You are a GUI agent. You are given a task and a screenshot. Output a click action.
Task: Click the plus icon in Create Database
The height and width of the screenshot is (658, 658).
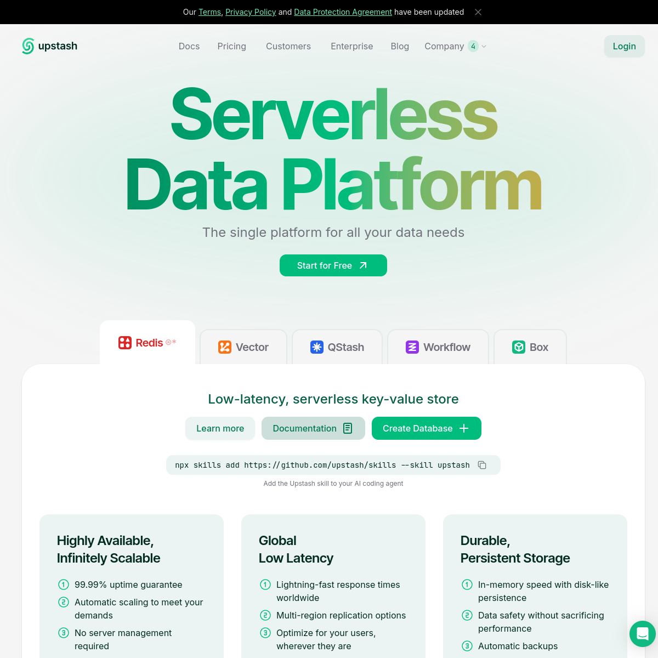tap(464, 428)
